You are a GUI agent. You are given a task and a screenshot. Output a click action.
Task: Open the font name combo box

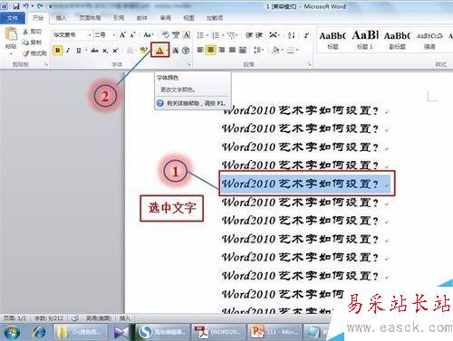coord(72,35)
